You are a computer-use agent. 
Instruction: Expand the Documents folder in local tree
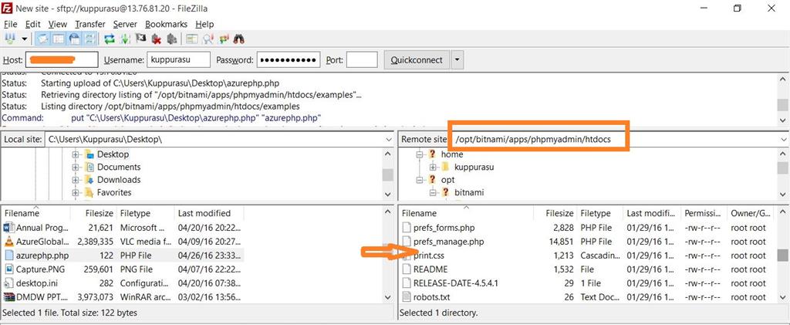click(x=76, y=168)
